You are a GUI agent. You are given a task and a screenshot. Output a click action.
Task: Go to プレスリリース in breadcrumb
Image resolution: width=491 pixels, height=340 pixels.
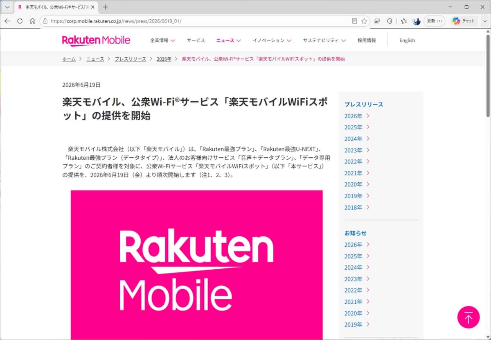tap(130, 59)
